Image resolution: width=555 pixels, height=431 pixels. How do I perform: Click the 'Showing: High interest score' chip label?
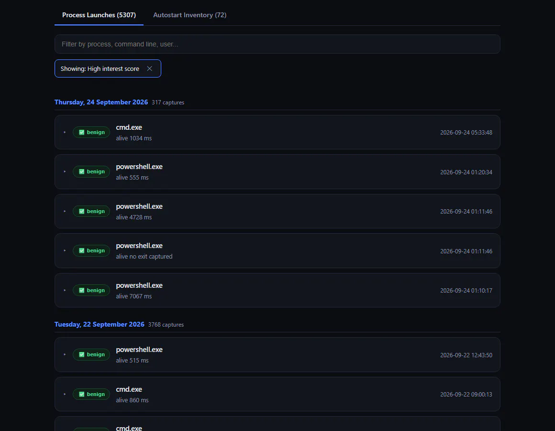[x=100, y=68]
